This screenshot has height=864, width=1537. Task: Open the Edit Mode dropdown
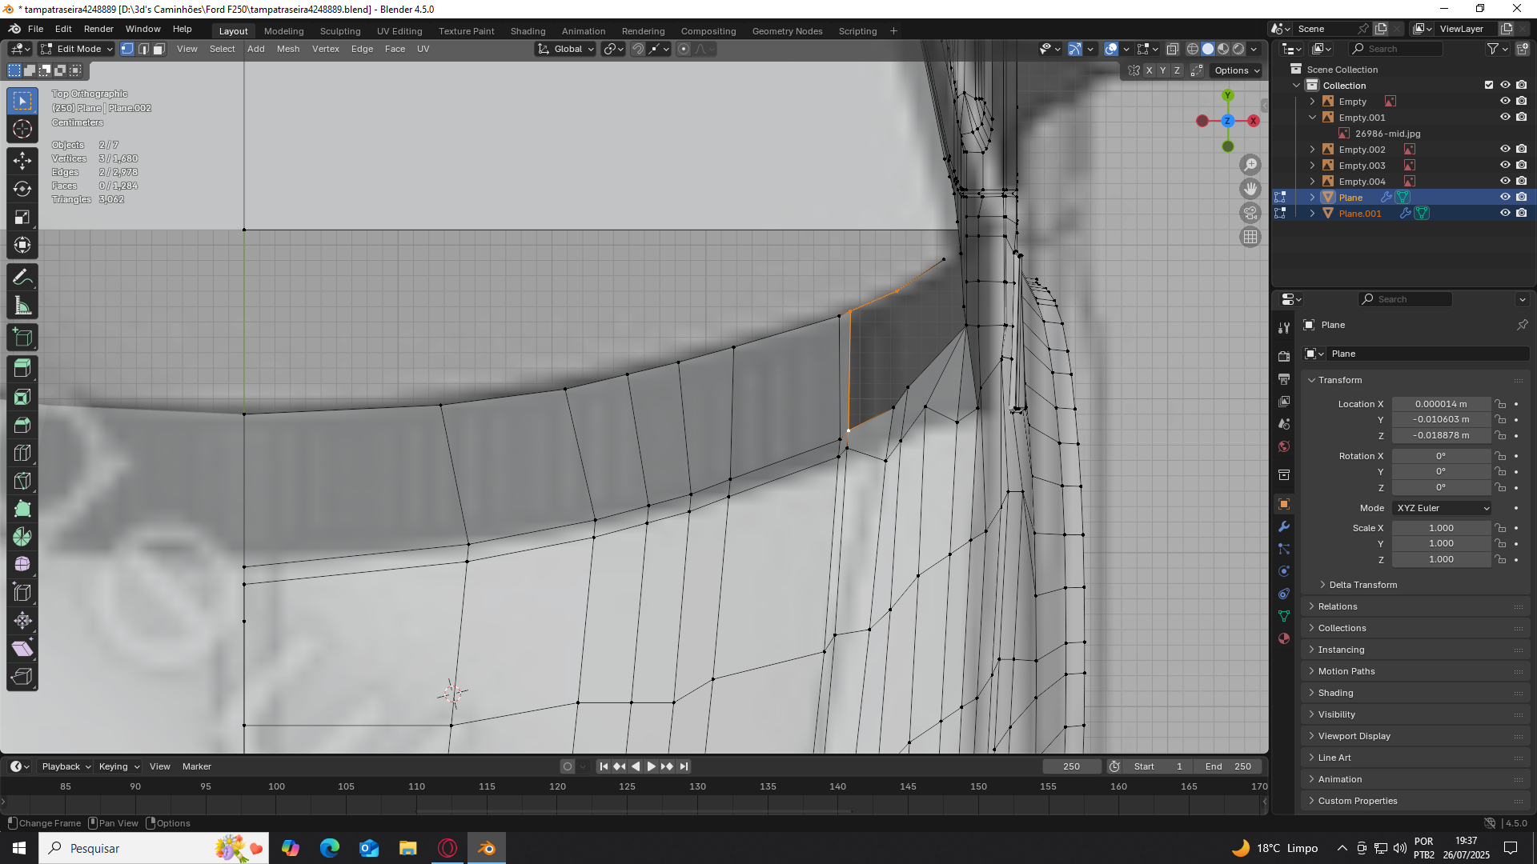(78, 49)
